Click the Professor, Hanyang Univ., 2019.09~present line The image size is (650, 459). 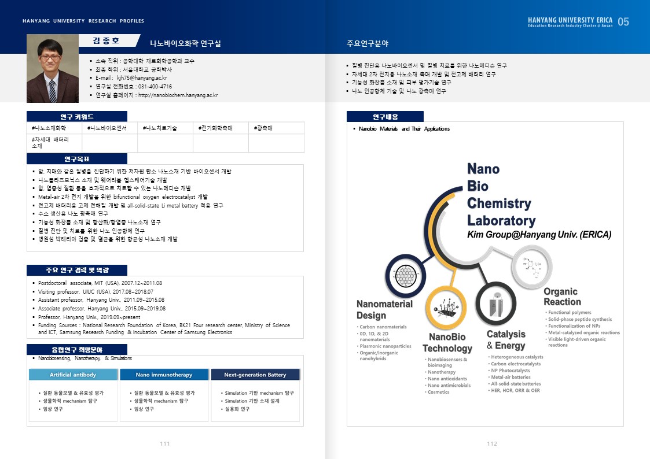pyautogui.click(x=89, y=317)
